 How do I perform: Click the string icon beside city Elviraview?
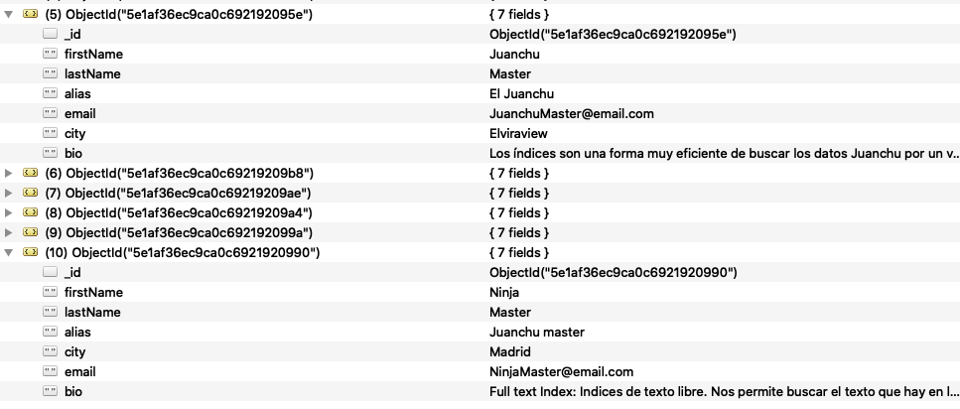(51, 133)
